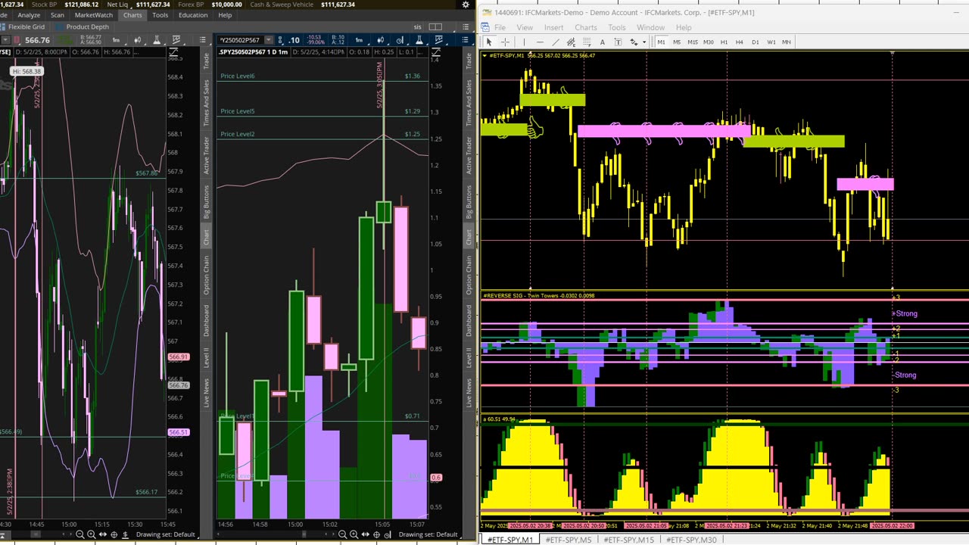The width and height of the screenshot is (969, 545).
Task: Click Product Depth button
Action: (83, 26)
